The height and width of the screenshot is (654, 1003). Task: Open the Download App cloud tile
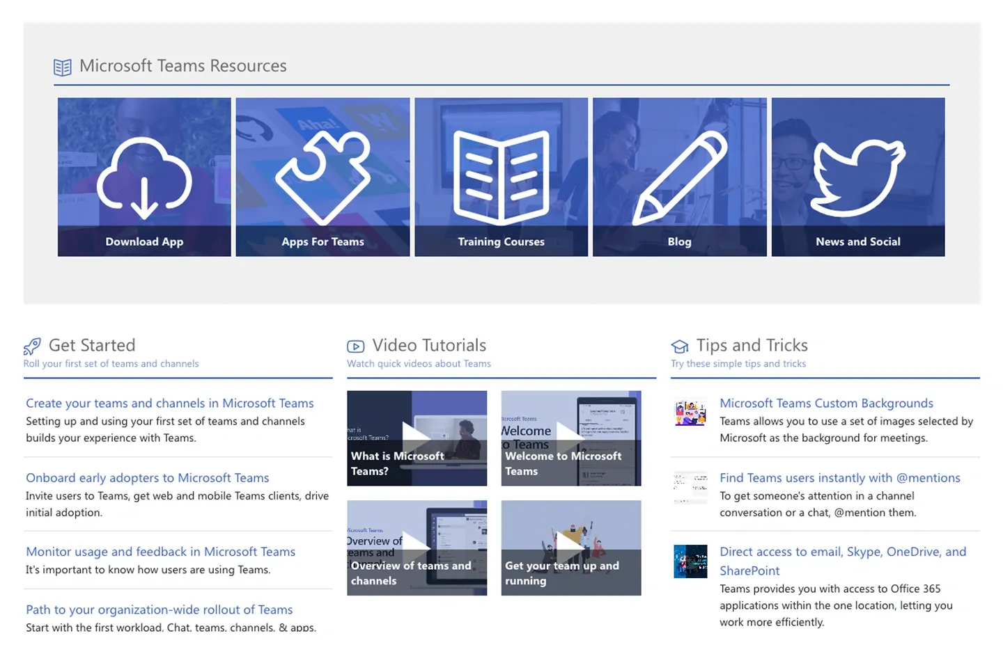(144, 177)
